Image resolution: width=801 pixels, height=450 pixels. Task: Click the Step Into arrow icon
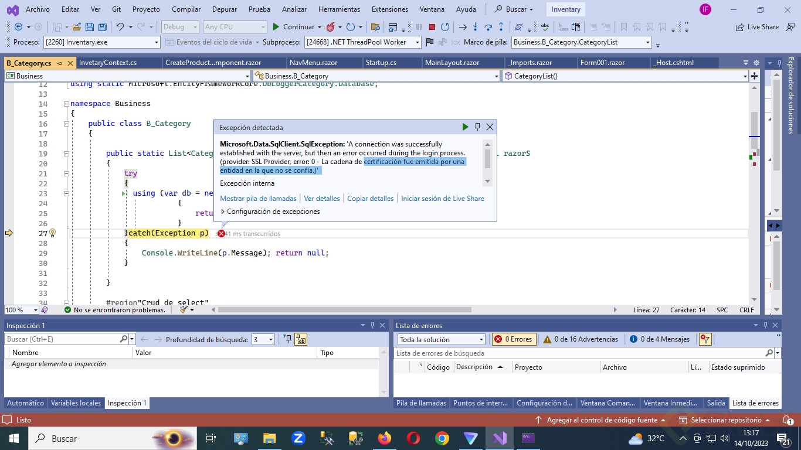pos(475,27)
